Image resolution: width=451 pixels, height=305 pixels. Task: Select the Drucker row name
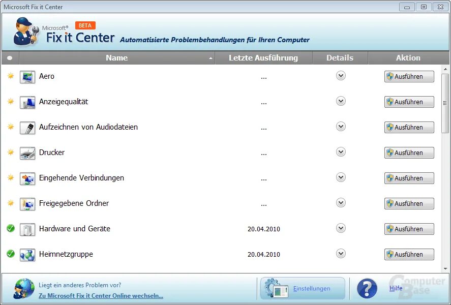click(x=52, y=152)
